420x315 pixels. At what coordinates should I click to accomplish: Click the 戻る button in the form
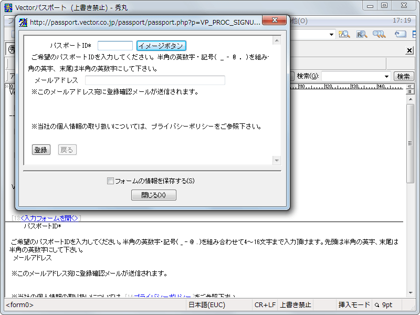point(67,150)
